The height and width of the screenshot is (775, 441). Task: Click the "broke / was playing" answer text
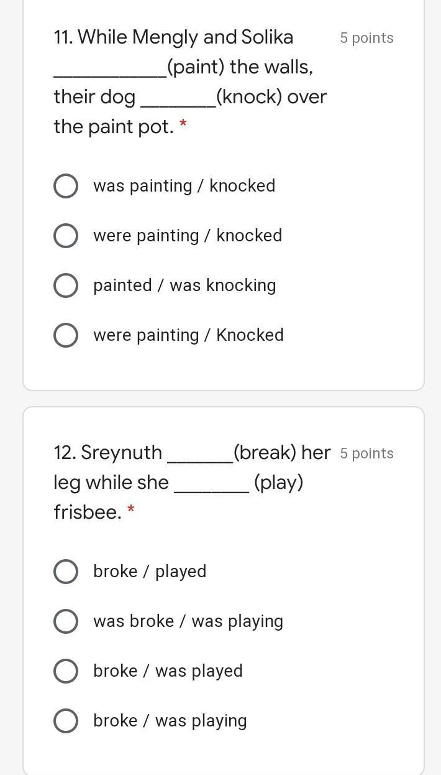tap(170, 721)
